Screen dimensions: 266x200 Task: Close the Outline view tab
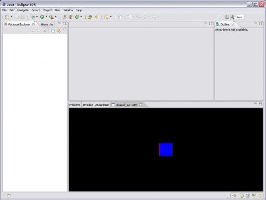tap(233, 24)
